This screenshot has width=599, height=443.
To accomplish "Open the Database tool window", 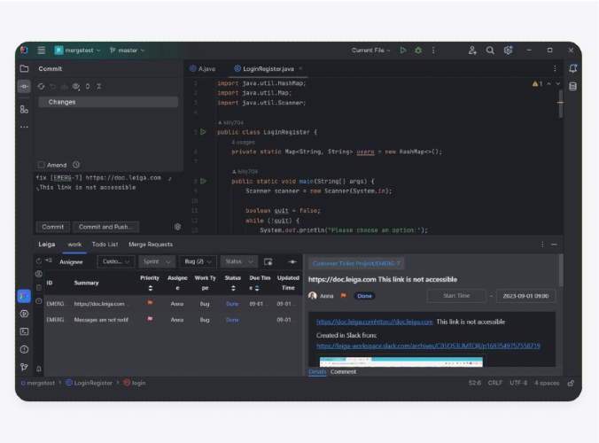I will [572, 86].
